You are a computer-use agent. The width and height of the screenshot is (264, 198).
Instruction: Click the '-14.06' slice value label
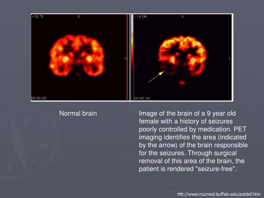coord(141,16)
